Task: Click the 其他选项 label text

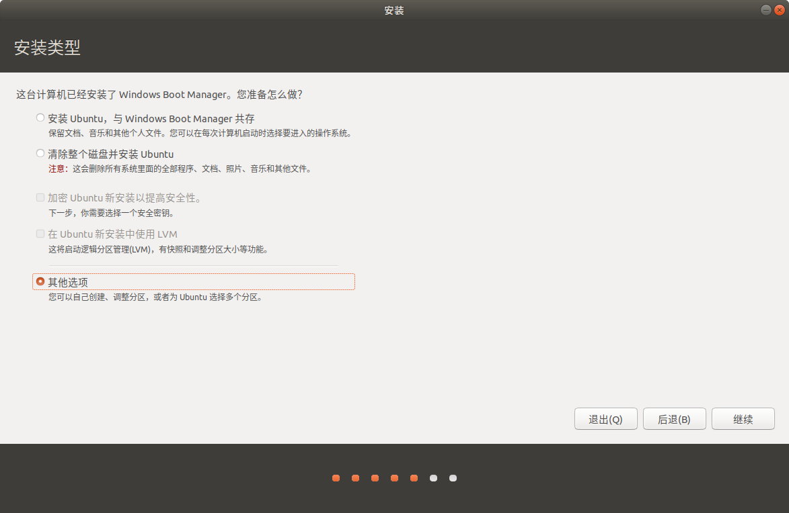Action: tap(68, 283)
